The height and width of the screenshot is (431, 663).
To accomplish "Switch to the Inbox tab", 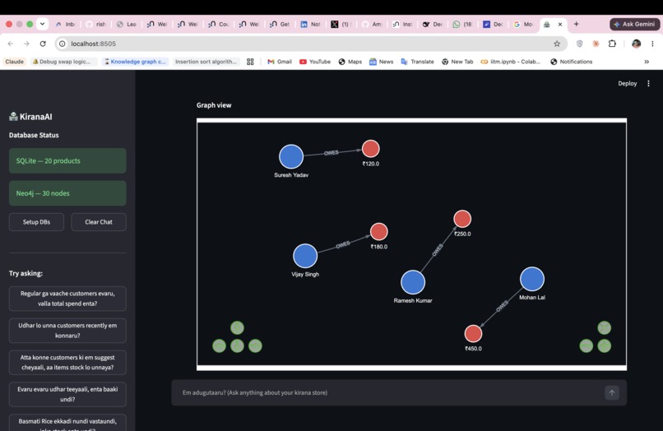I will point(66,25).
